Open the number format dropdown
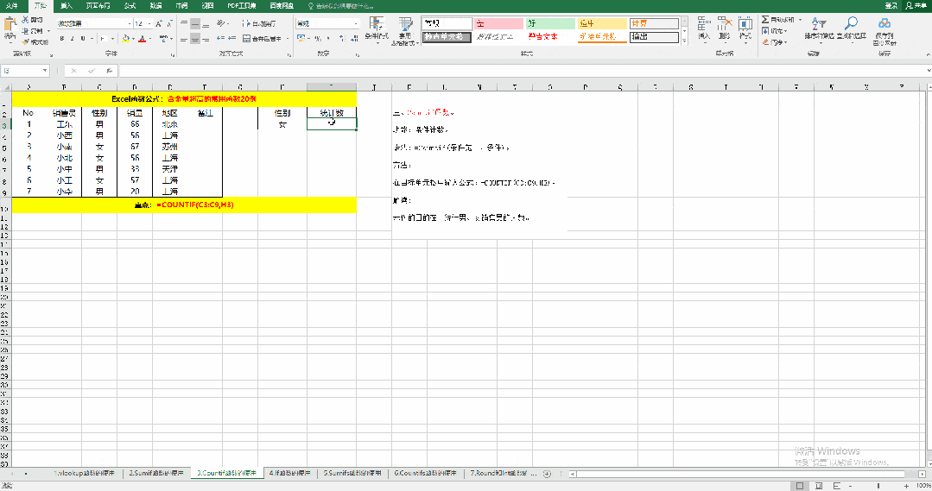 click(x=356, y=24)
